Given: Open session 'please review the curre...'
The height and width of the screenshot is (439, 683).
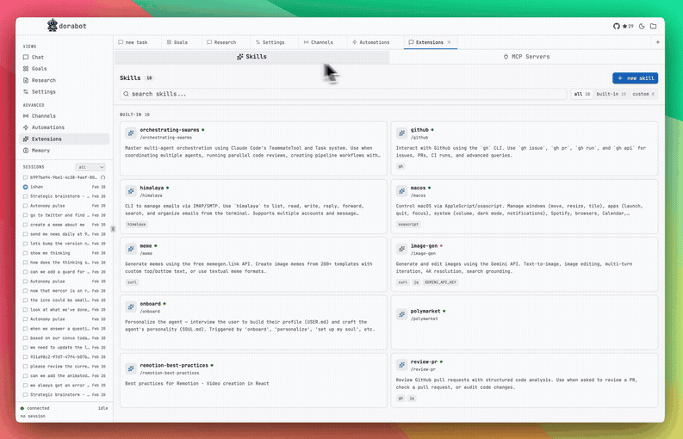Looking at the screenshot, I should pos(65,367).
